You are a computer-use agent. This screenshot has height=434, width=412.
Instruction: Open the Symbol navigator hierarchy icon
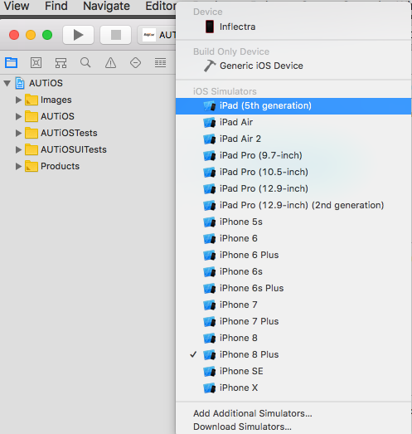point(61,63)
